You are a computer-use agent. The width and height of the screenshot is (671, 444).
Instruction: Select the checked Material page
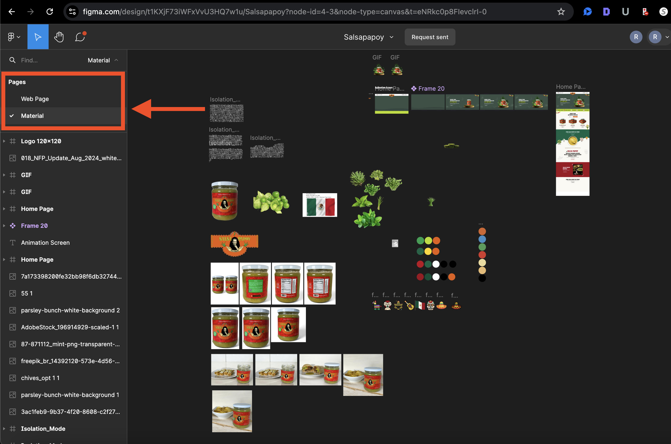click(x=32, y=116)
